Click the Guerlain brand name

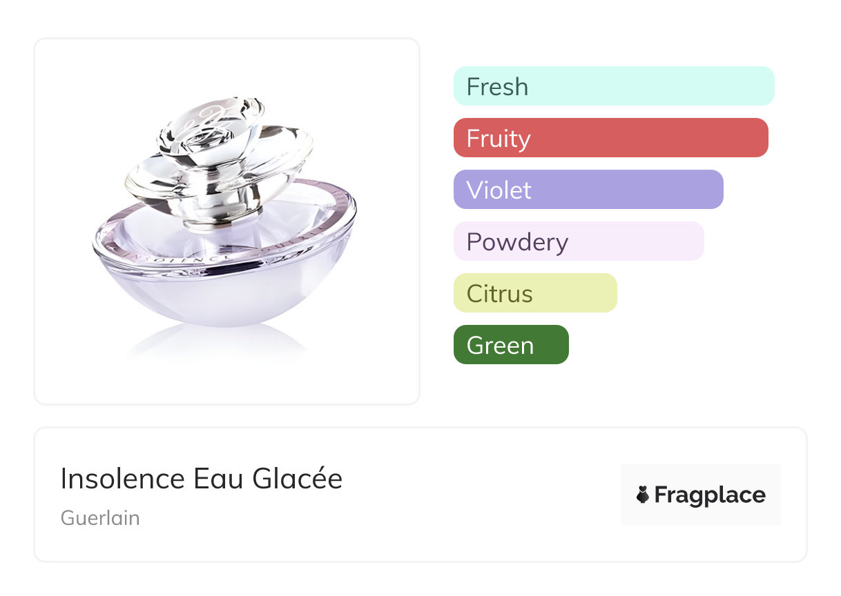100,518
